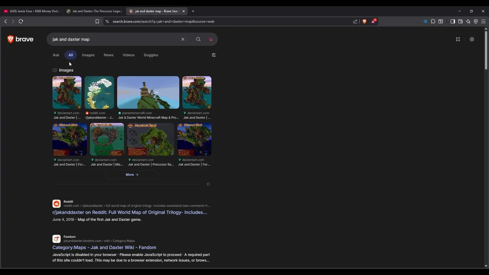Bookmark this page with the bookmark icon
This screenshot has height=275, width=489.
(97, 21)
